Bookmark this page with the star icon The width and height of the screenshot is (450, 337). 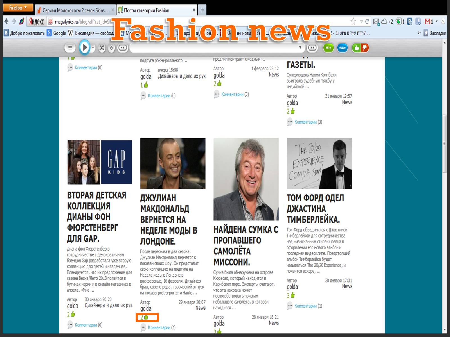(353, 21)
